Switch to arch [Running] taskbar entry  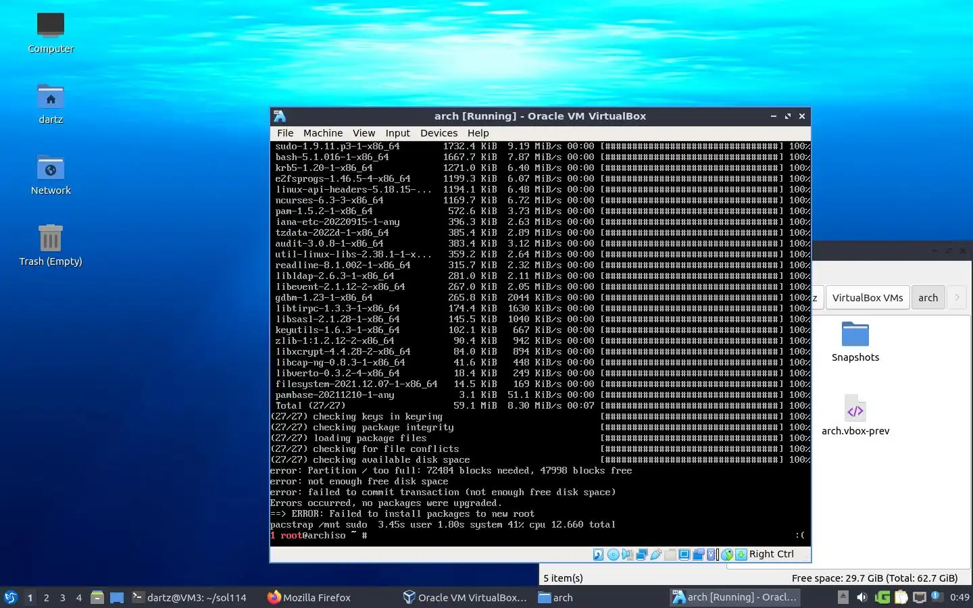click(735, 597)
